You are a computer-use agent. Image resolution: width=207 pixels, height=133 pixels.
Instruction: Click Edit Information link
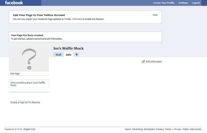(x=154, y=62)
